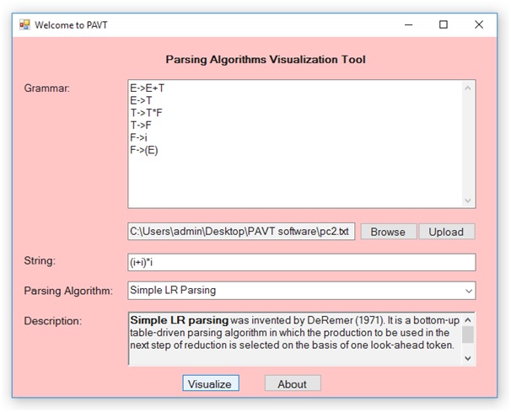
Task: Click the Grammar box vertical scrollbar track
Action: click(x=469, y=143)
